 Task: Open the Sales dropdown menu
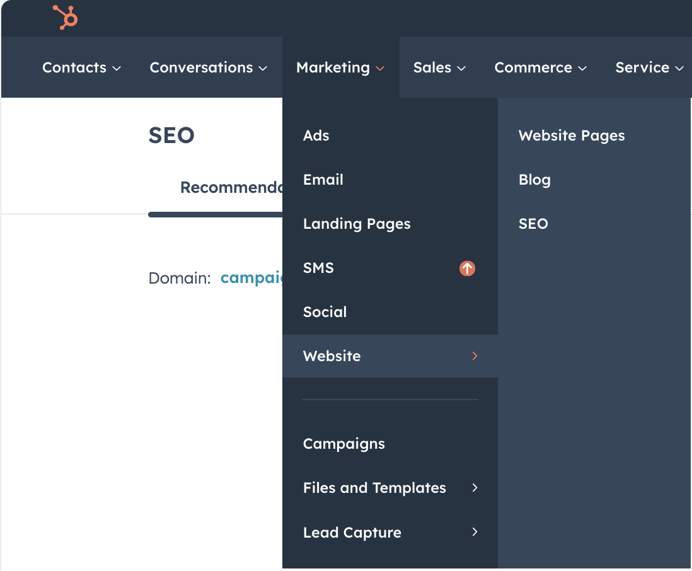pyautogui.click(x=439, y=67)
